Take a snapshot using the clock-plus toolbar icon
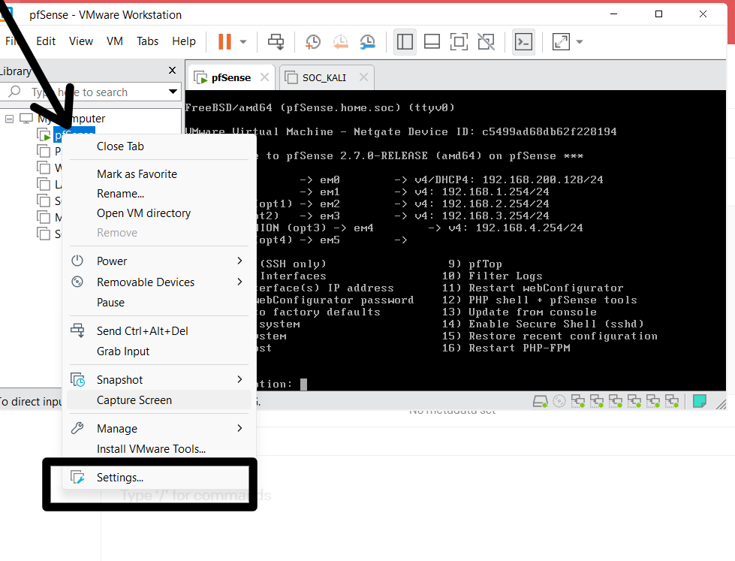This screenshot has width=735, height=561. click(x=312, y=42)
